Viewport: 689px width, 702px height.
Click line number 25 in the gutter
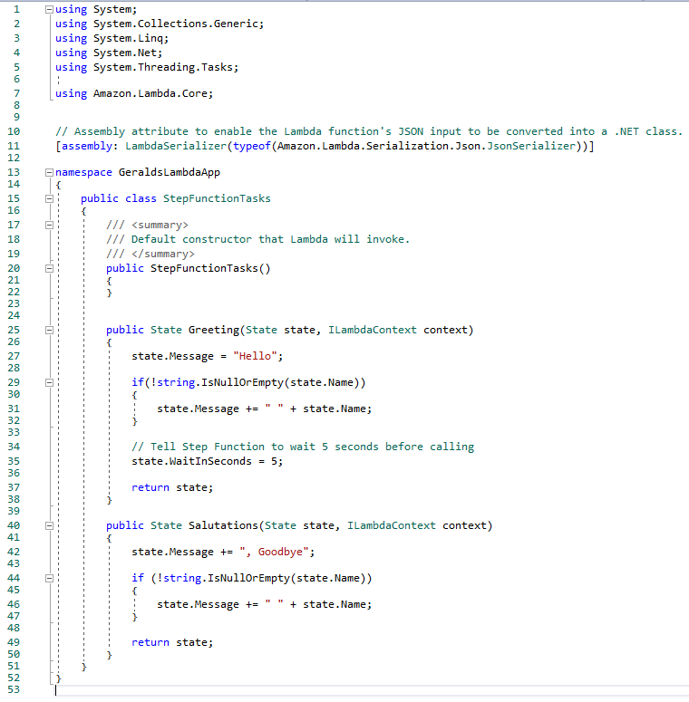click(x=14, y=330)
